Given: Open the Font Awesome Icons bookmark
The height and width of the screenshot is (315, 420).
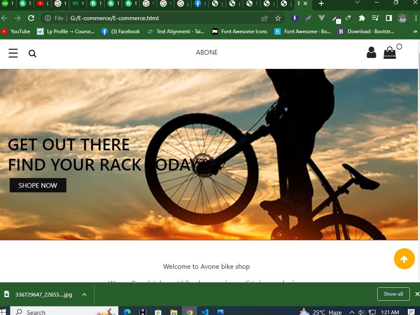Looking at the screenshot, I should [x=239, y=31].
